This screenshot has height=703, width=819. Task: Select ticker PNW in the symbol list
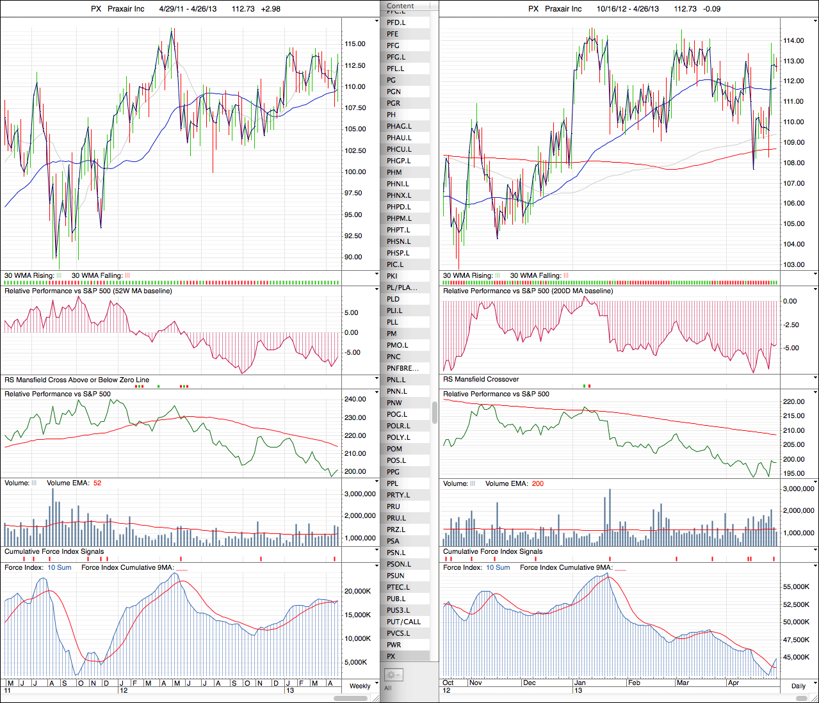click(394, 403)
